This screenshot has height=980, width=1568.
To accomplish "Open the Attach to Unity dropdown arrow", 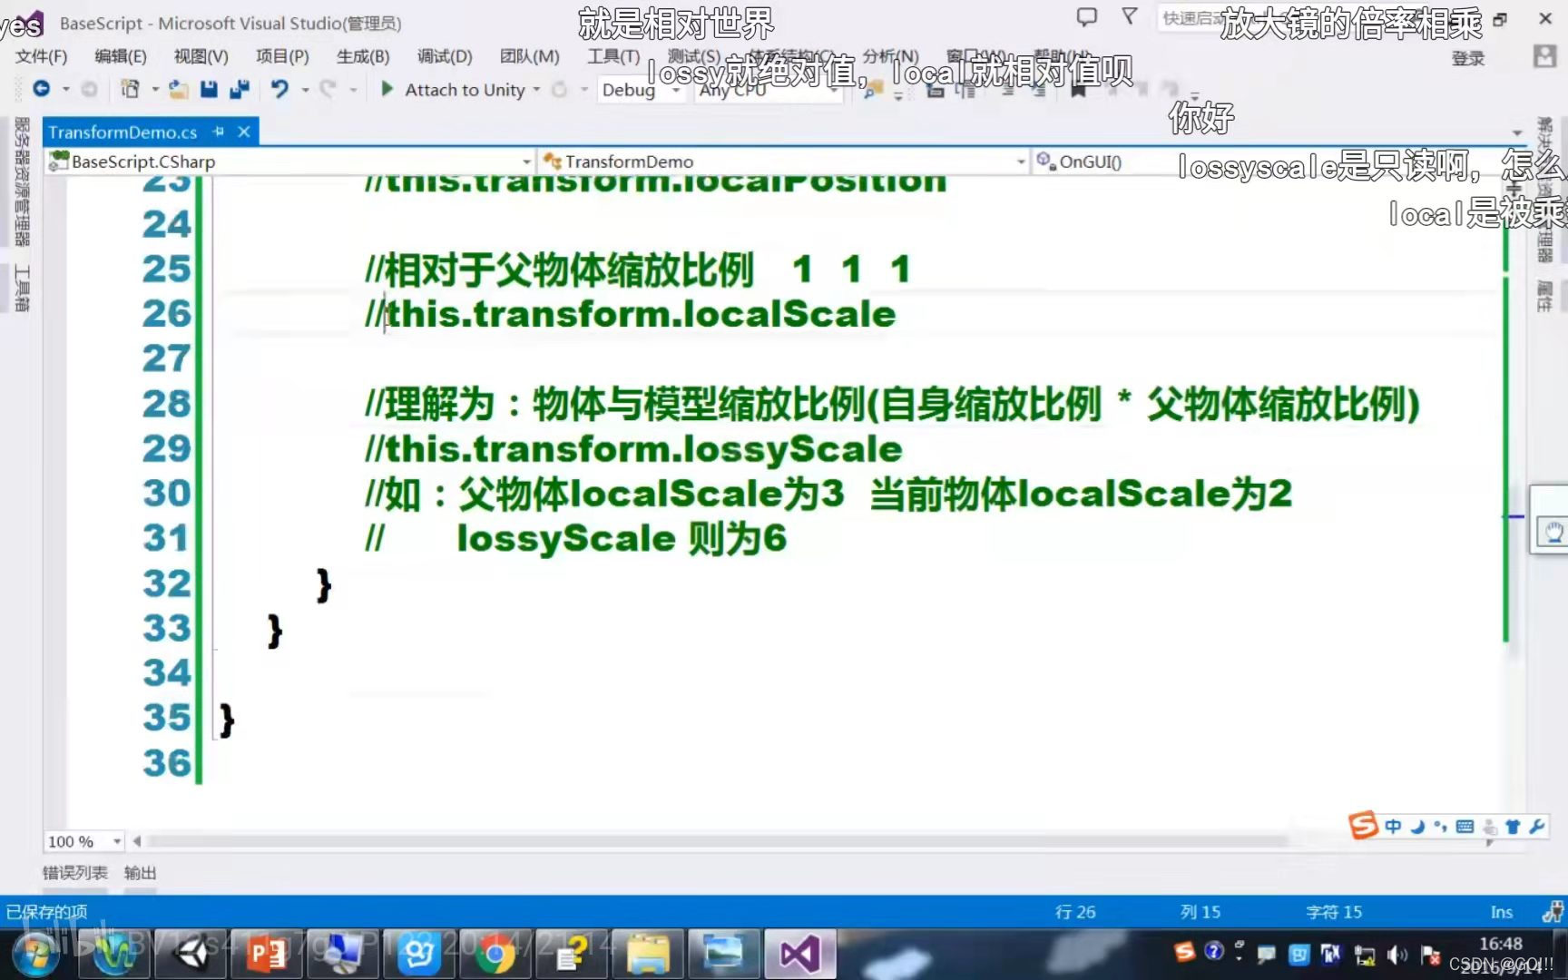I will coord(536,90).
